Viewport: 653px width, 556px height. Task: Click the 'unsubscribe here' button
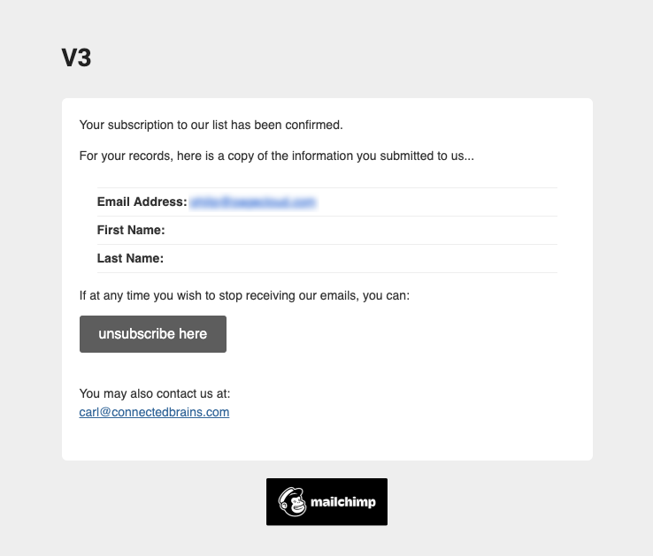tap(153, 334)
